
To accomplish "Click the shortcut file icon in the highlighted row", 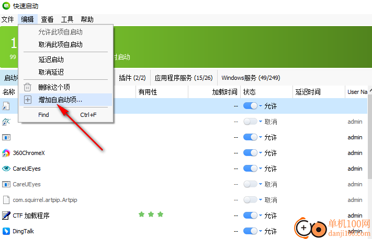I will tap(6, 106).
